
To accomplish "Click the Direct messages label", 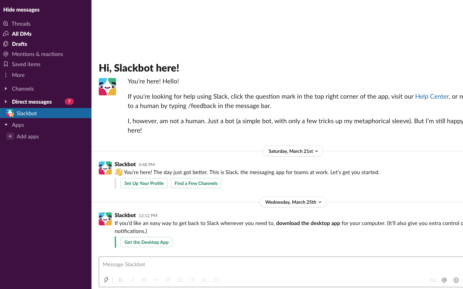I will [x=32, y=102].
